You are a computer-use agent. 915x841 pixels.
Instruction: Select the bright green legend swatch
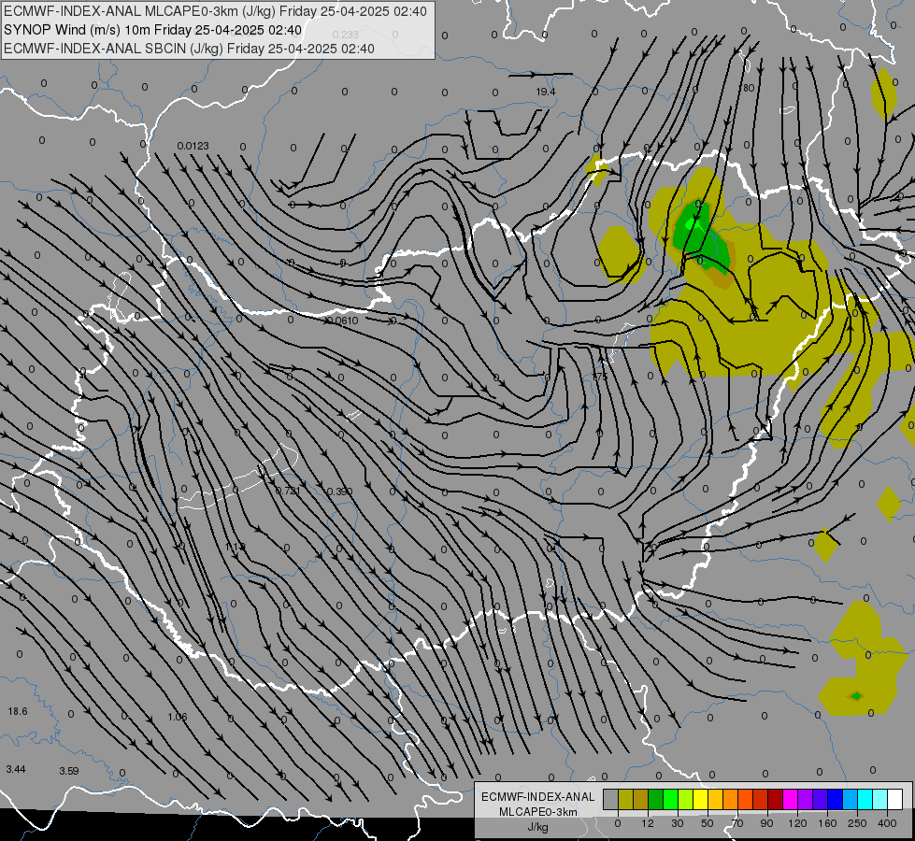point(671,800)
